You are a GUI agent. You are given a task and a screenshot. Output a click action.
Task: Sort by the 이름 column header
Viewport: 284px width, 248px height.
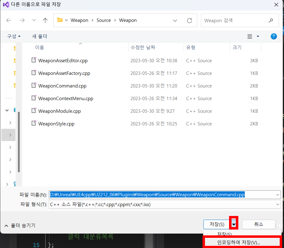click(40, 47)
